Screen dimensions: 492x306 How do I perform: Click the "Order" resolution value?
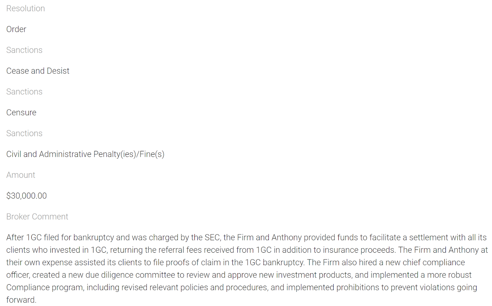(x=16, y=29)
